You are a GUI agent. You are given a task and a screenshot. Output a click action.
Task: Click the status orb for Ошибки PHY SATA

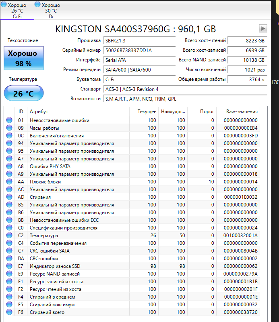pyautogui.click(x=9, y=166)
